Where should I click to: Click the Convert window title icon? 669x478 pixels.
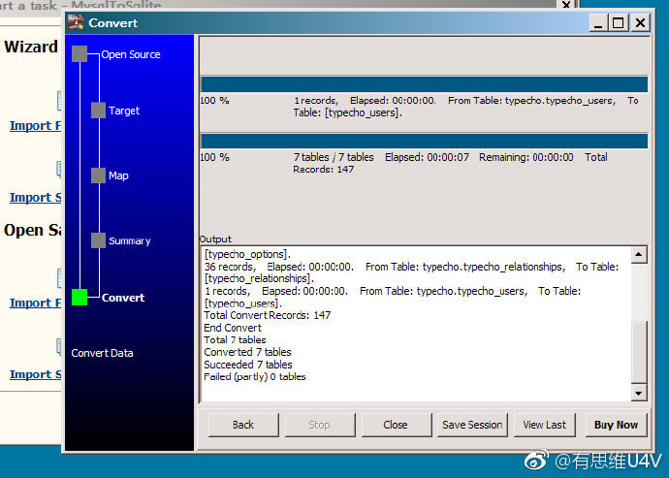click(x=76, y=22)
